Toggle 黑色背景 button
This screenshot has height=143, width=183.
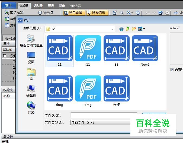point(74,12)
